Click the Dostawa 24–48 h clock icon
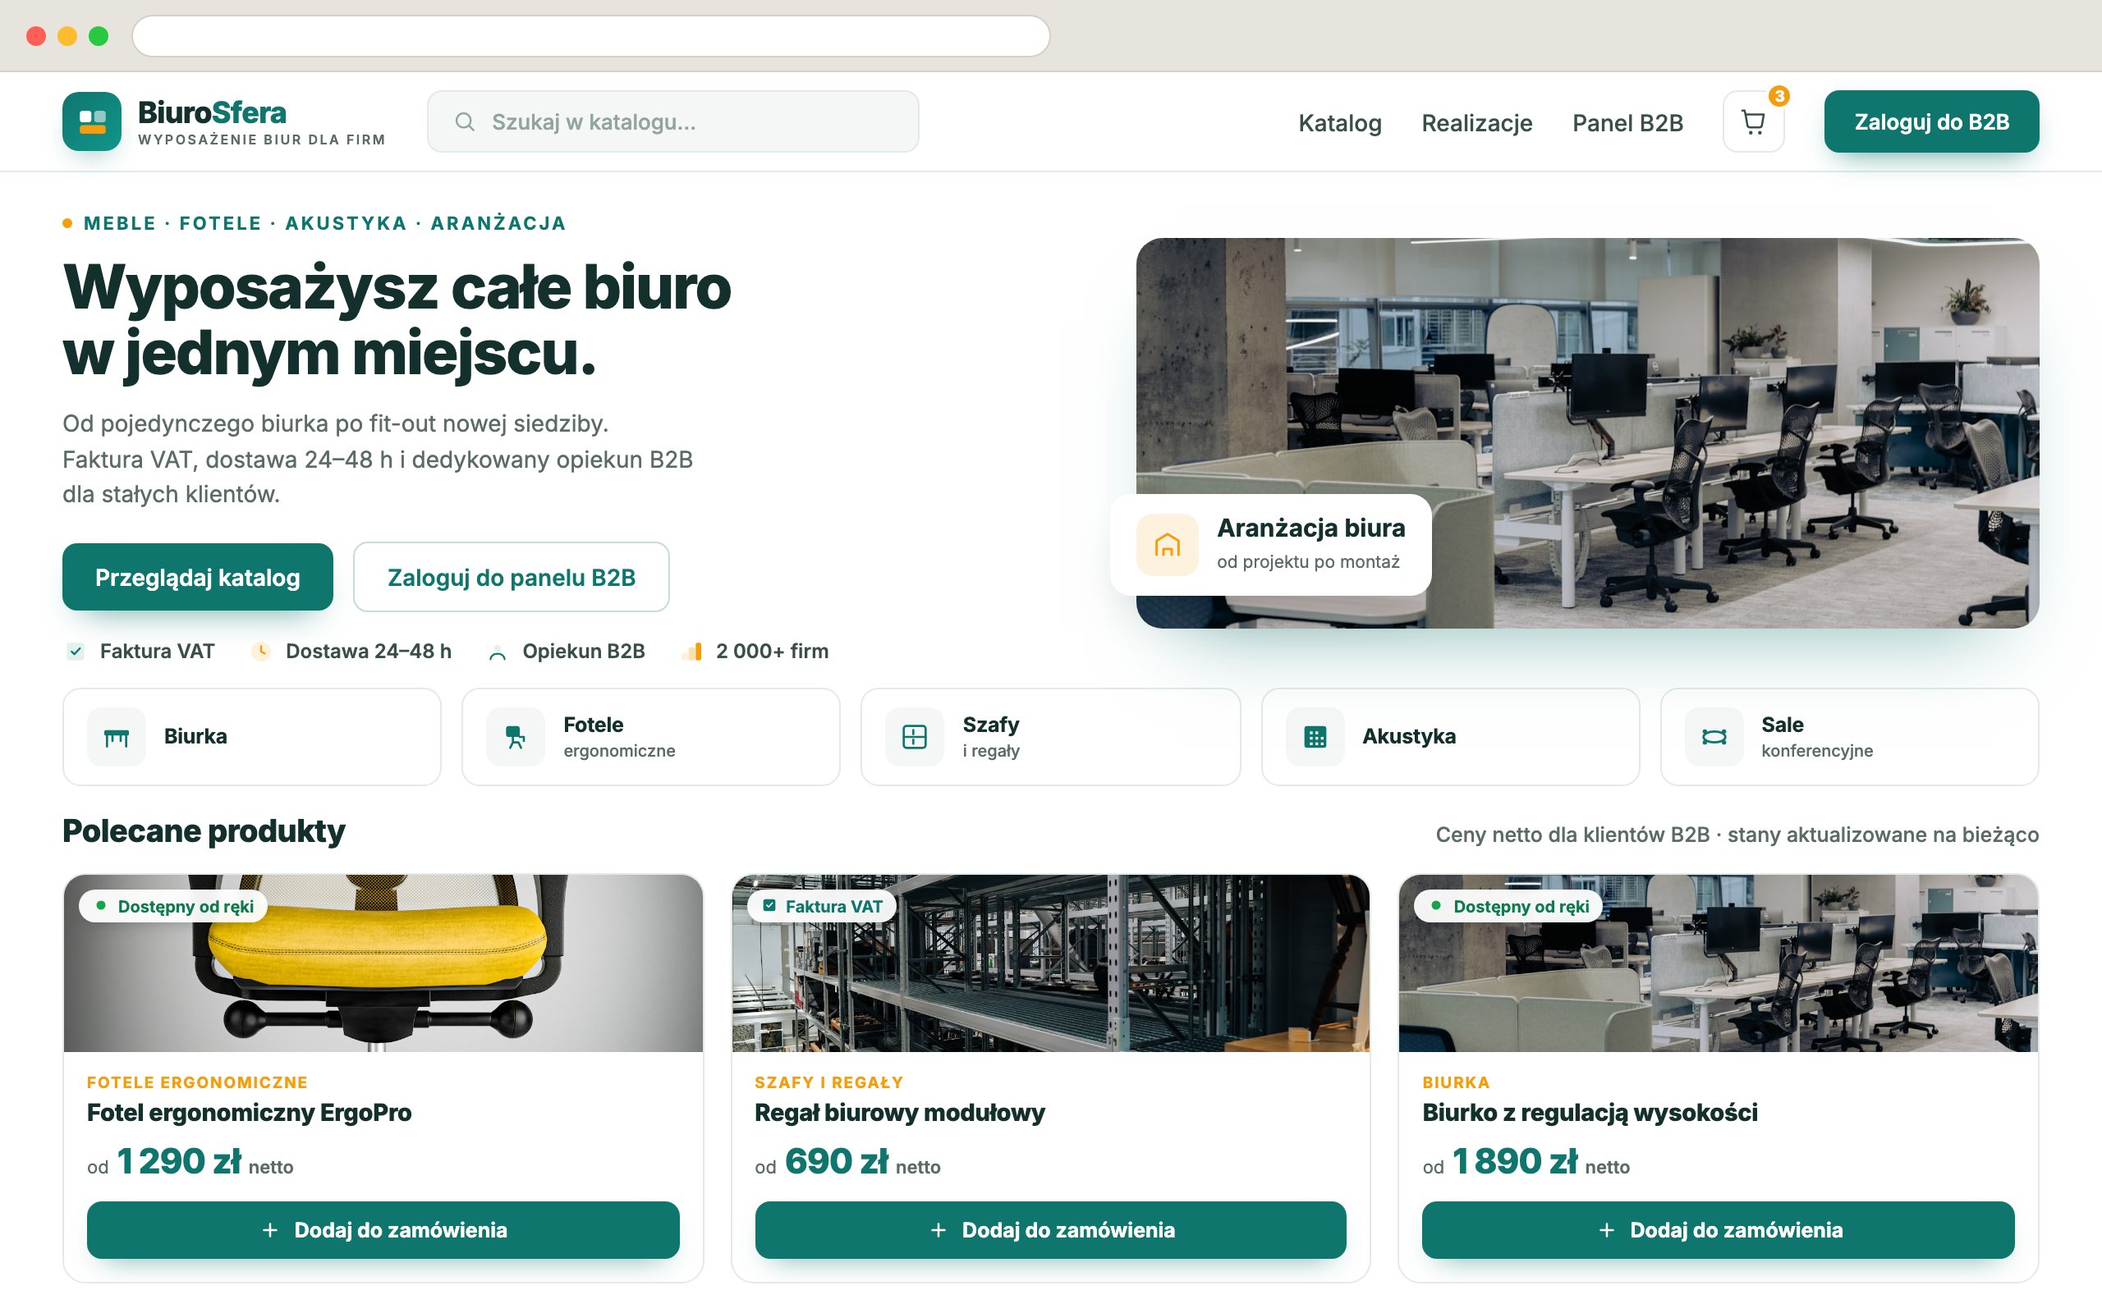2102x1313 pixels. [x=260, y=652]
